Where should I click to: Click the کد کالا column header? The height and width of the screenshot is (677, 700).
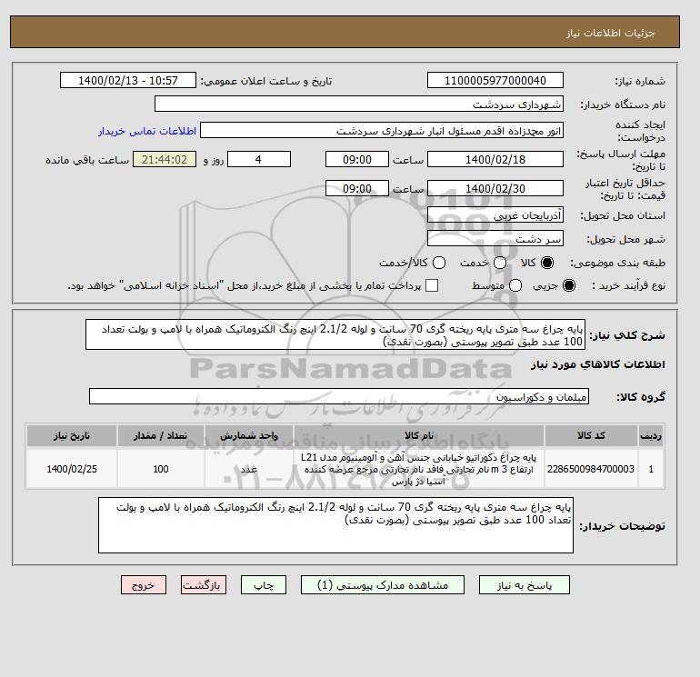click(591, 435)
